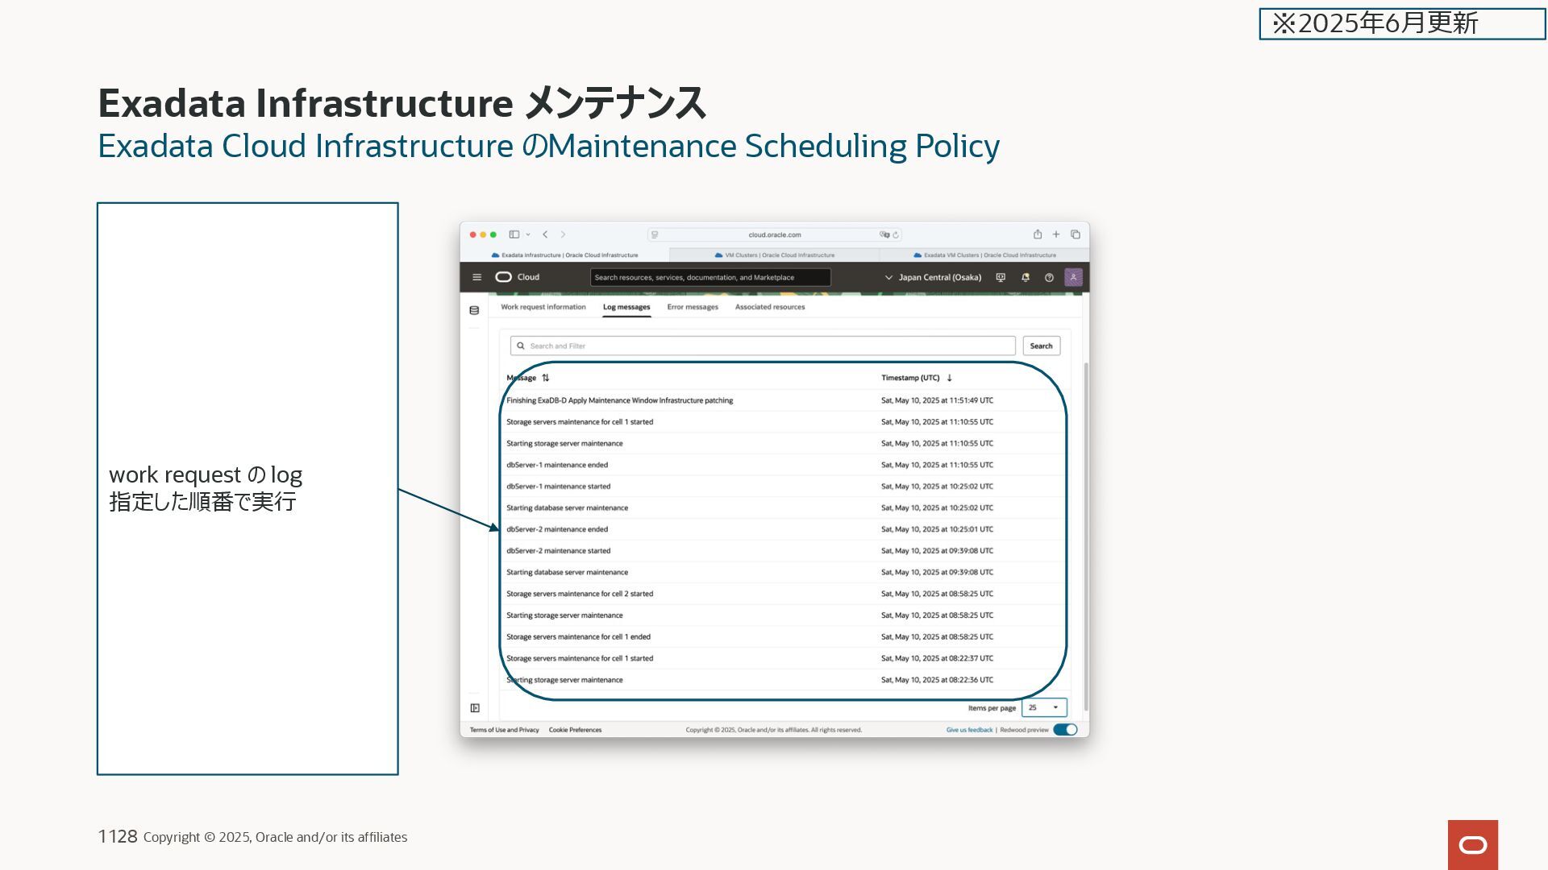The height and width of the screenshot is (870, 1548).
Task: Open the OCI hamburger navigation menu
Action: point(476,277)
